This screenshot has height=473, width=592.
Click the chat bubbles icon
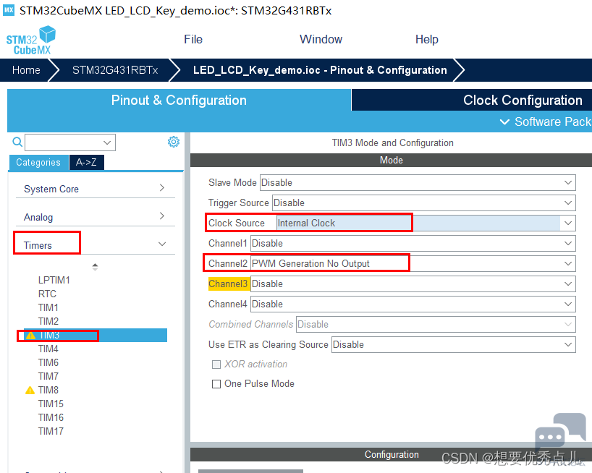(x=560, y=432)
